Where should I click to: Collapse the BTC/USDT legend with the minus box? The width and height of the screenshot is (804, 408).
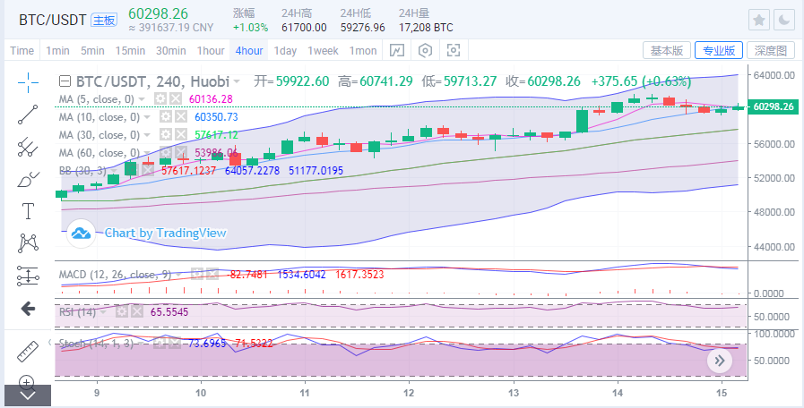point(65,81)
